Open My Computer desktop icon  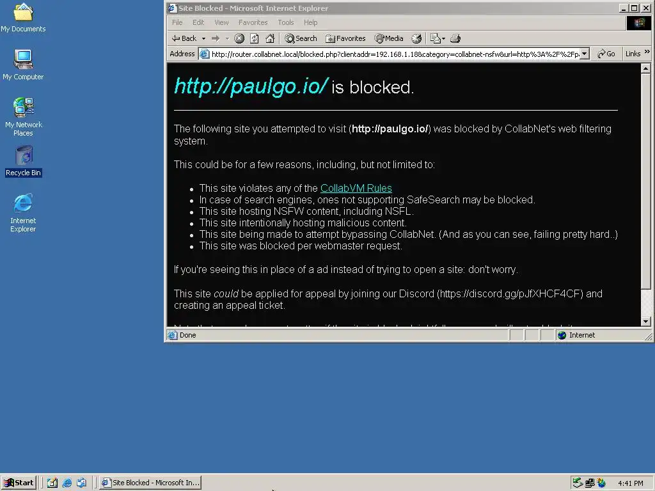tap(23, 65)
